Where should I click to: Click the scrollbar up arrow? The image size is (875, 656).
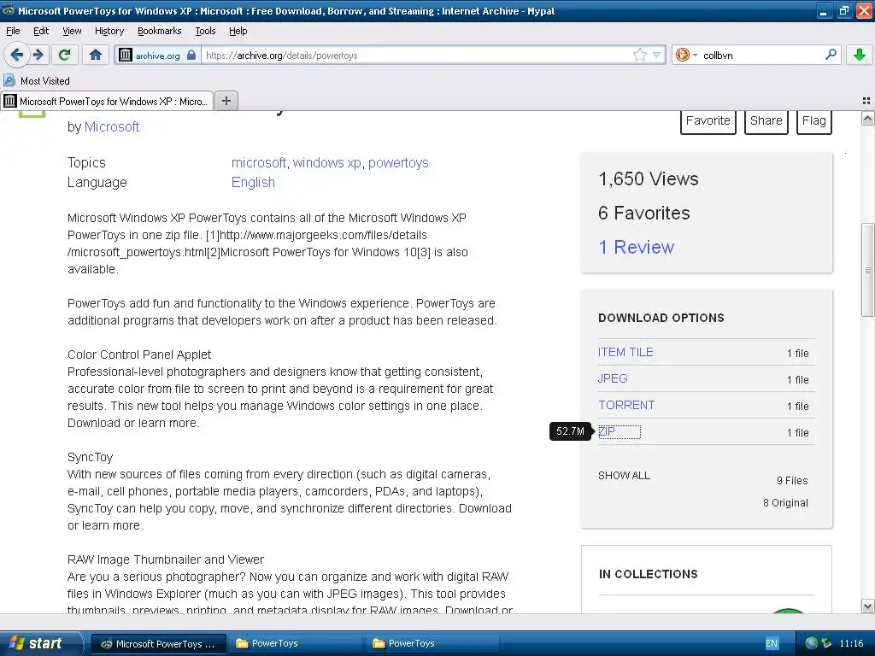867,118
